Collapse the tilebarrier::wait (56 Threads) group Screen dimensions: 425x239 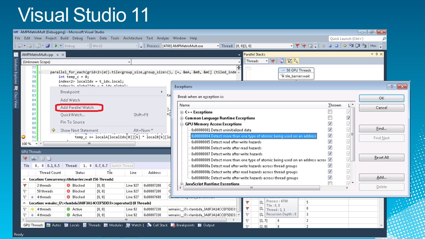tap(25, 179)
